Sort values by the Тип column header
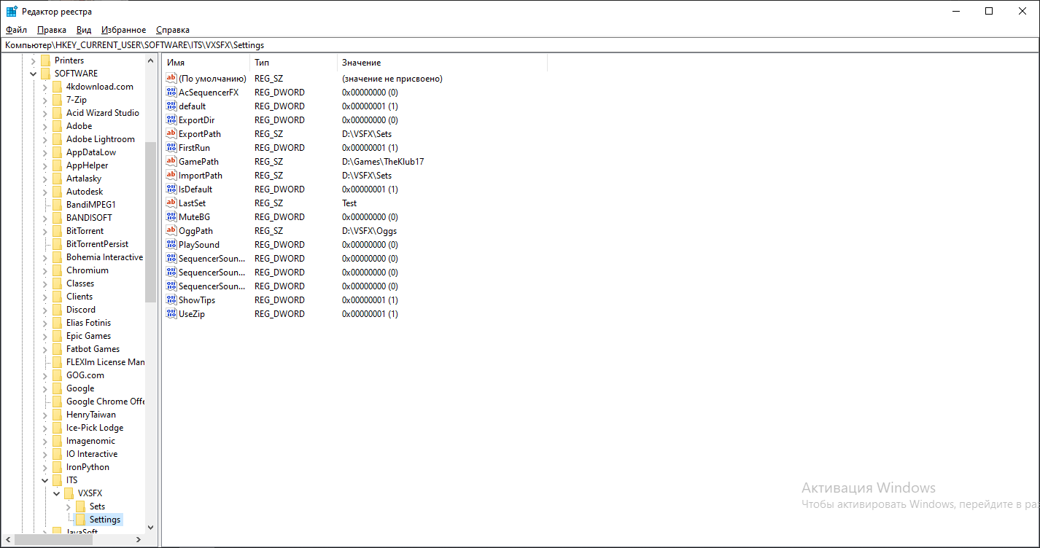This screenshot has width=1040, height=548. pos(293,63)
